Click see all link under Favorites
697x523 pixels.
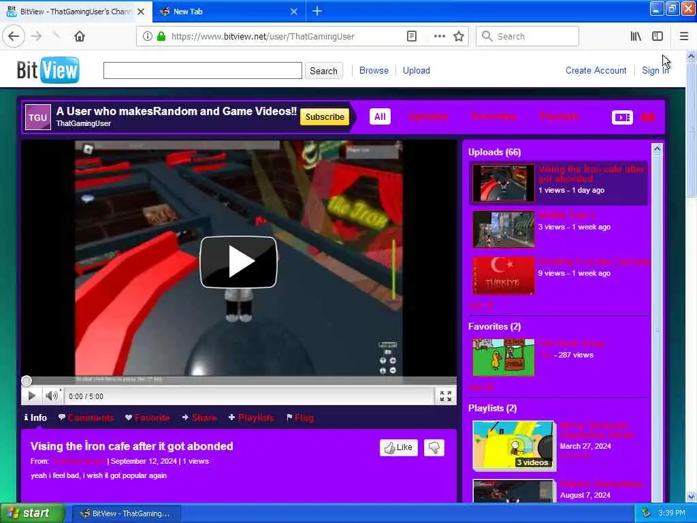click(x=481, y=387)
